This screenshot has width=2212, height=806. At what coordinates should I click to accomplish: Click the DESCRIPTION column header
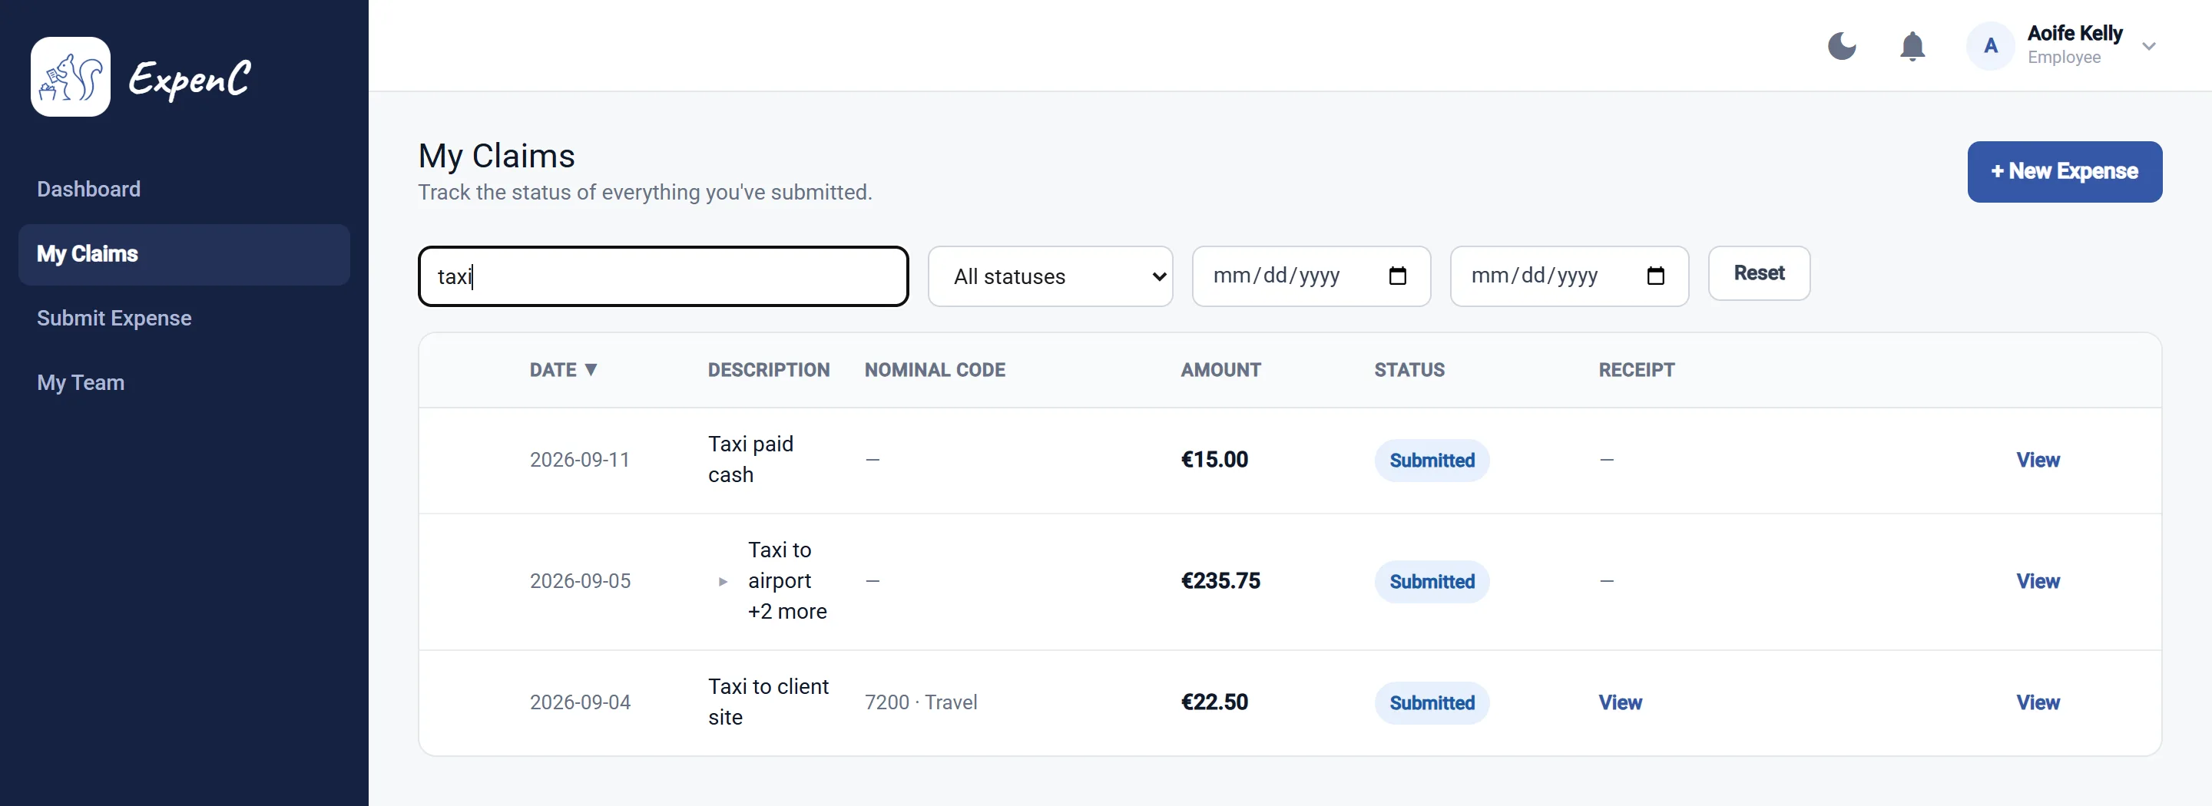tap(769, 370)
